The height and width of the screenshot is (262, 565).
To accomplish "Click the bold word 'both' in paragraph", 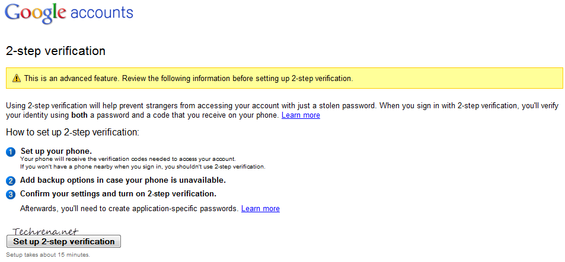I will pyautogui.click(x=79, y=115).
